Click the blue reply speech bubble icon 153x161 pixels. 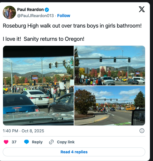[27, 142]
